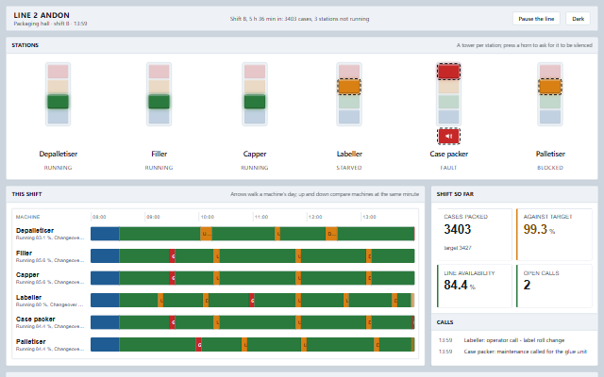Select the blue changeover segment in Labeller timeline
This screenshot has width=604, height=377.
105,301
